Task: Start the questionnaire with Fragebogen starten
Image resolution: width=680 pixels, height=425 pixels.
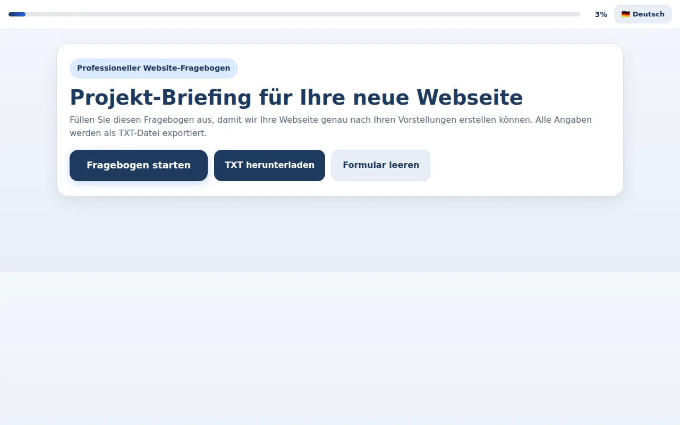Action: point(139,165)
